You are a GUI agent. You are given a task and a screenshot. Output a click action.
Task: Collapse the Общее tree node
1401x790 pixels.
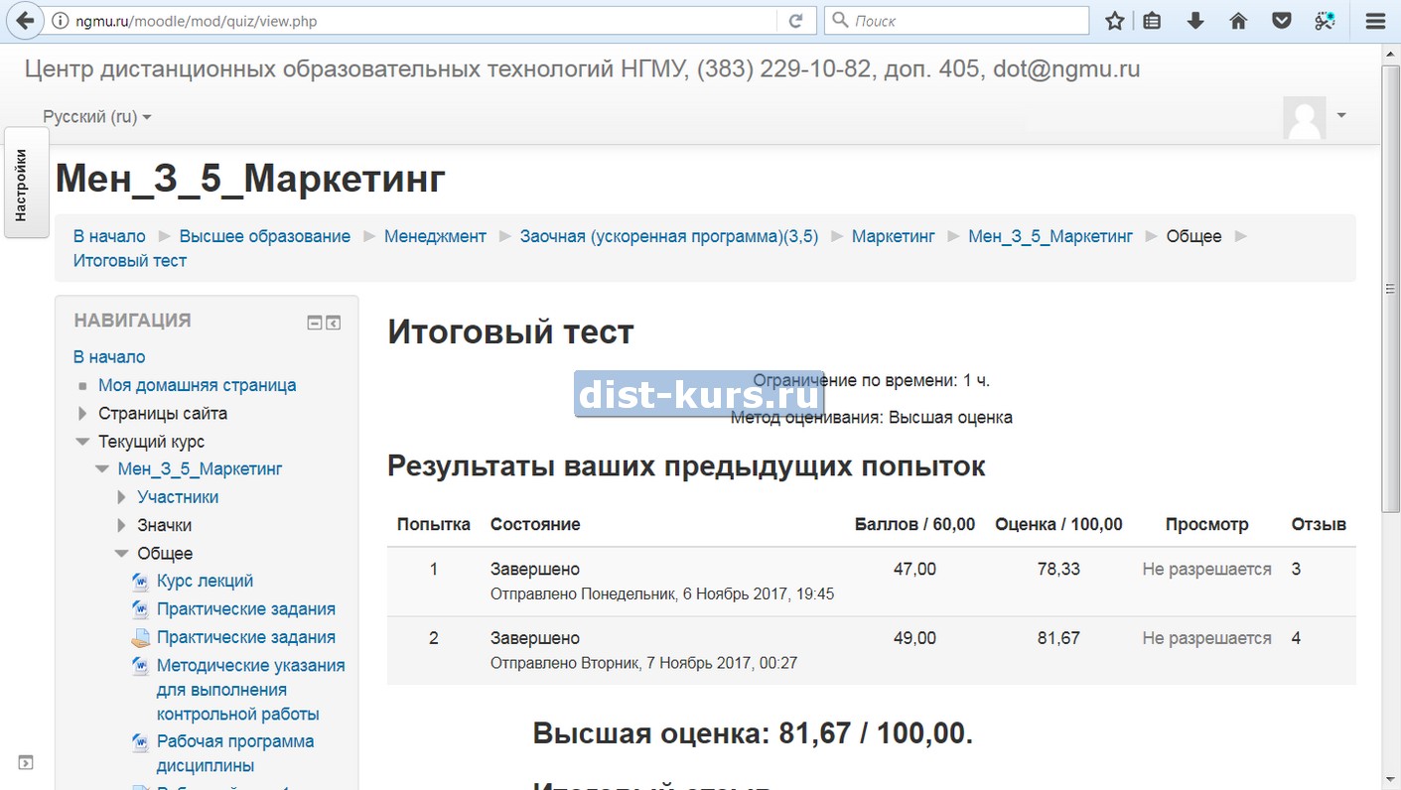click(x=122, y=554)
